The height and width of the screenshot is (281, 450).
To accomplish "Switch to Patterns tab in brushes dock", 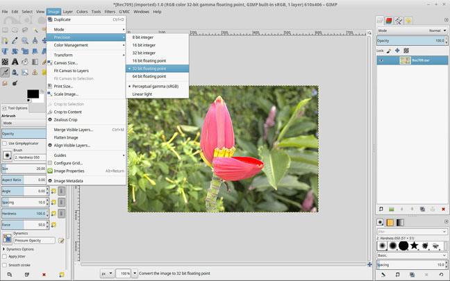I will point(390,222).
